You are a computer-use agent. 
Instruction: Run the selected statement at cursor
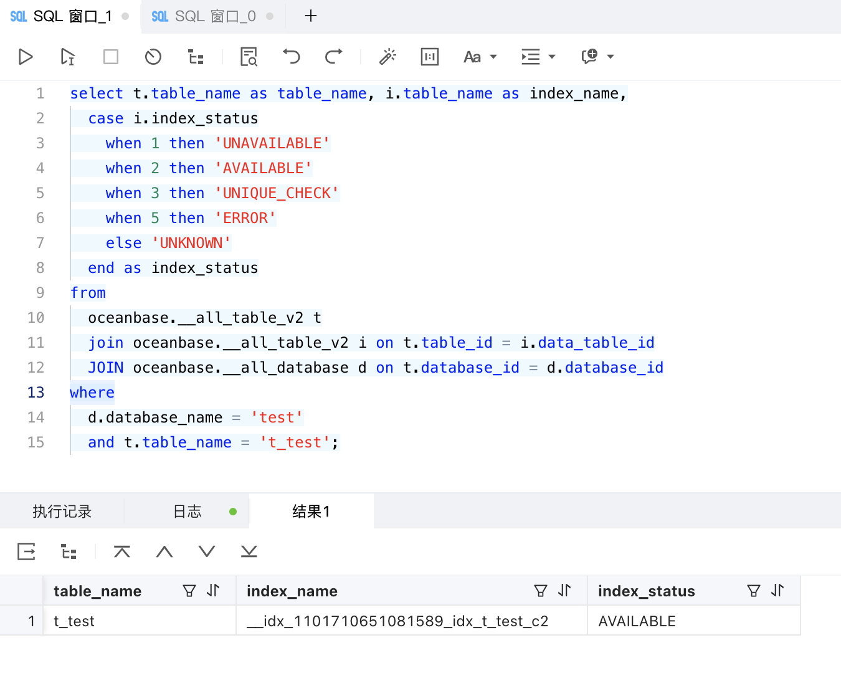tap(67, 57)
